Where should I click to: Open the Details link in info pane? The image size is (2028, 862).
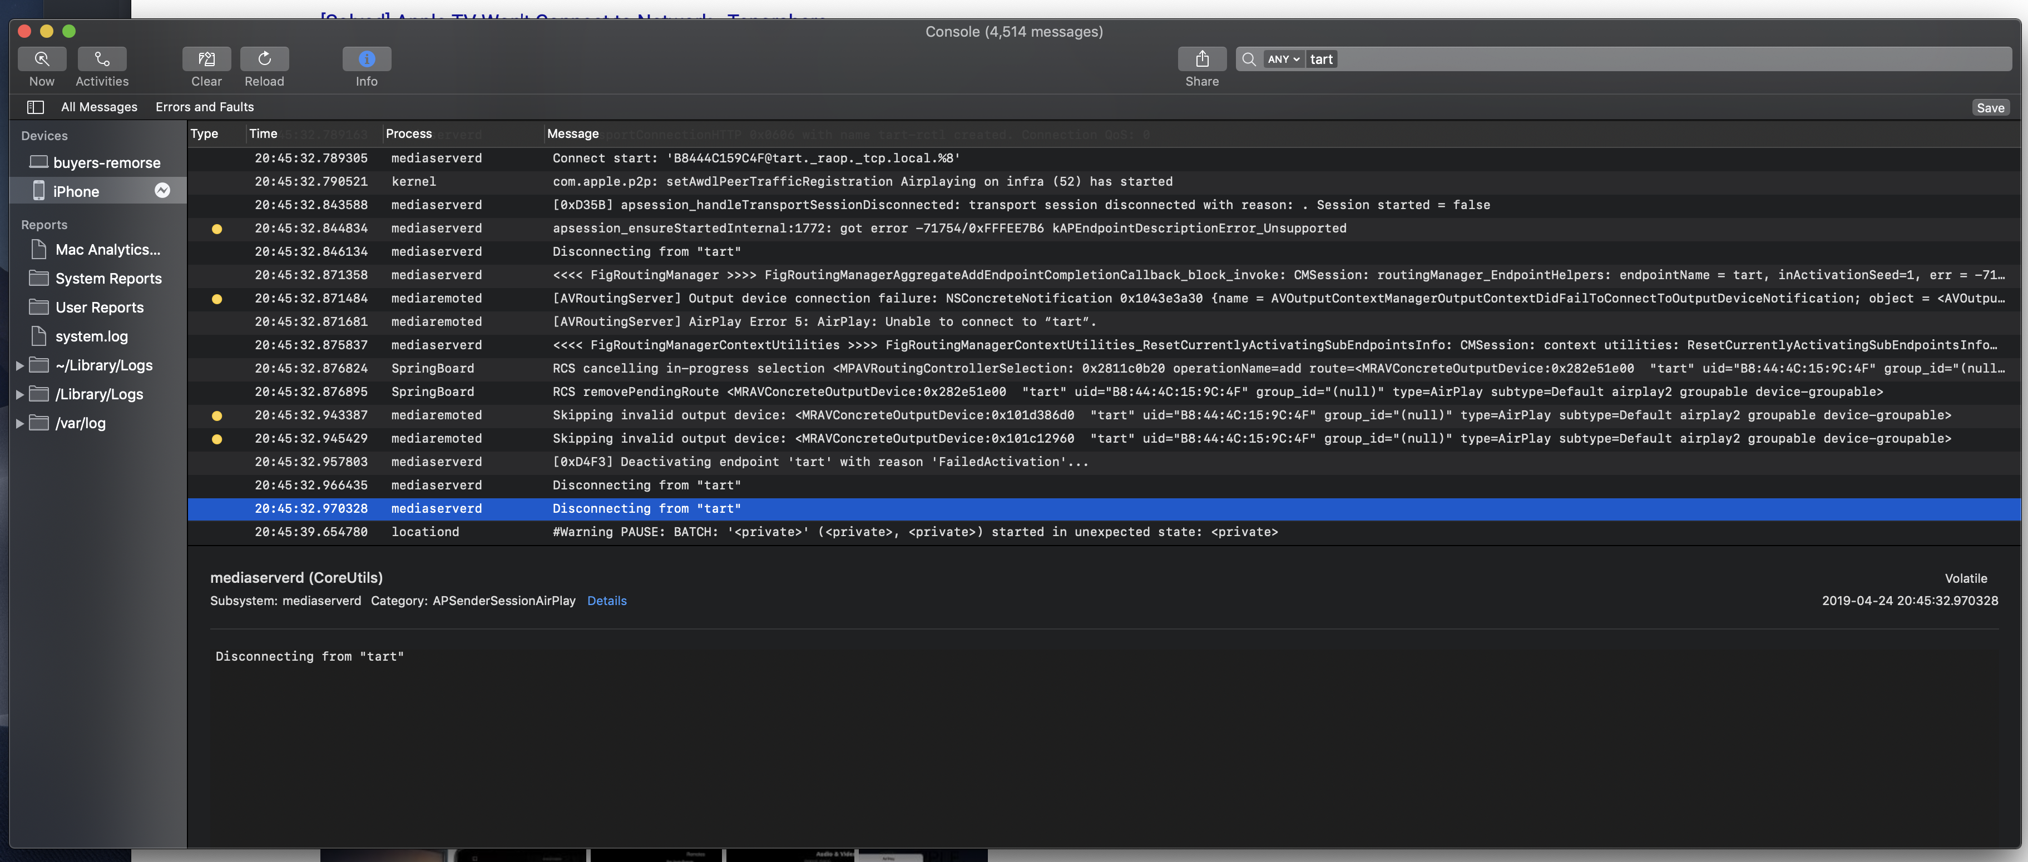point(606,601)
